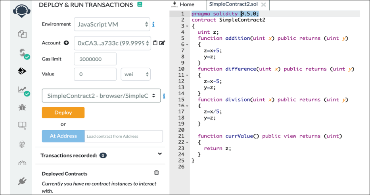Click the z=x/5; code line
Viewport: 370px width, 195px height.
point(213,112)
